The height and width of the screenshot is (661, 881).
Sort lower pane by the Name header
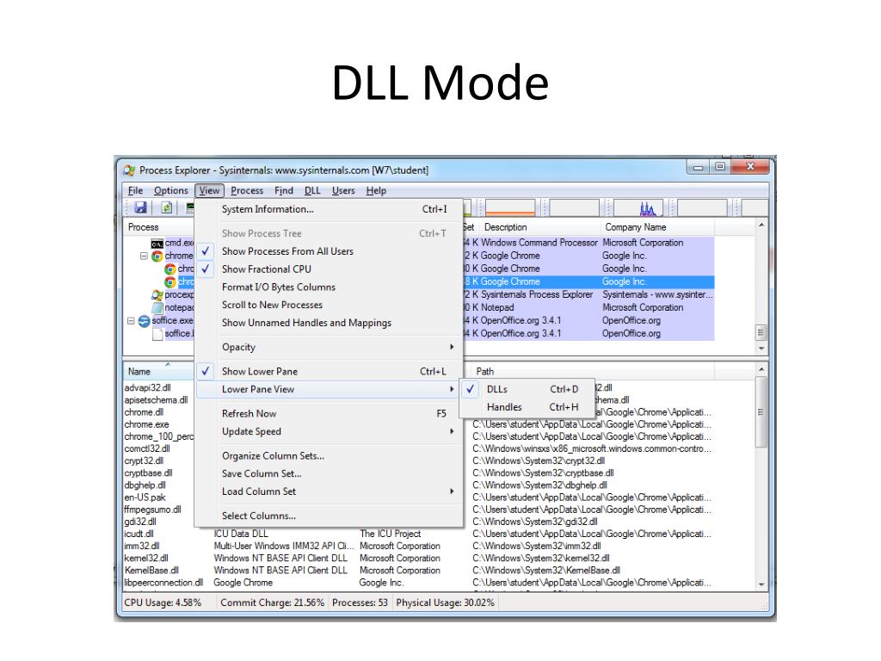point(159,372)
